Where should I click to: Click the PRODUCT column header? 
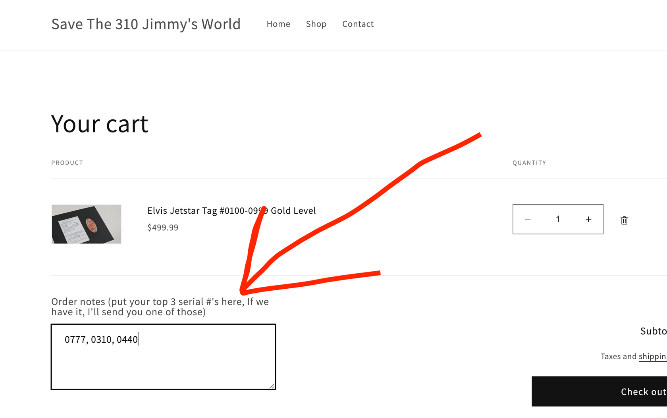67,163
